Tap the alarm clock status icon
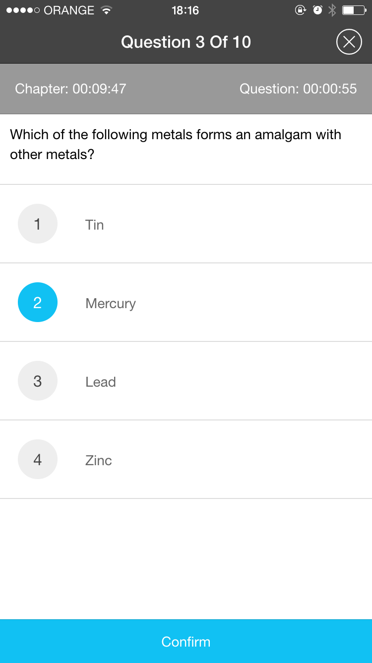Viewport: 372px width, 663px height. (317, 10)
